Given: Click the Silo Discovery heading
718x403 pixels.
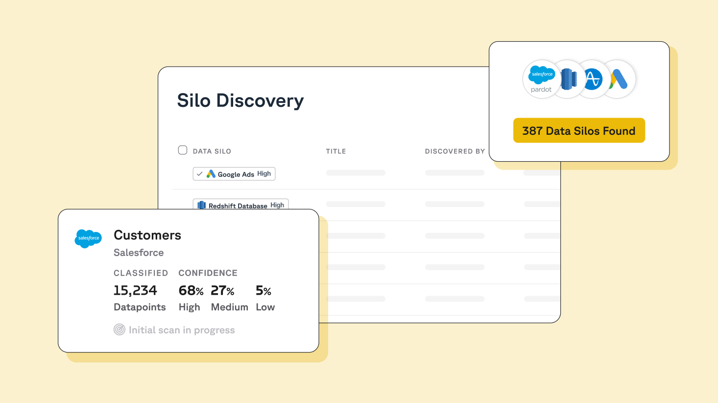Looking at the screenshot, I should [240, 101].
